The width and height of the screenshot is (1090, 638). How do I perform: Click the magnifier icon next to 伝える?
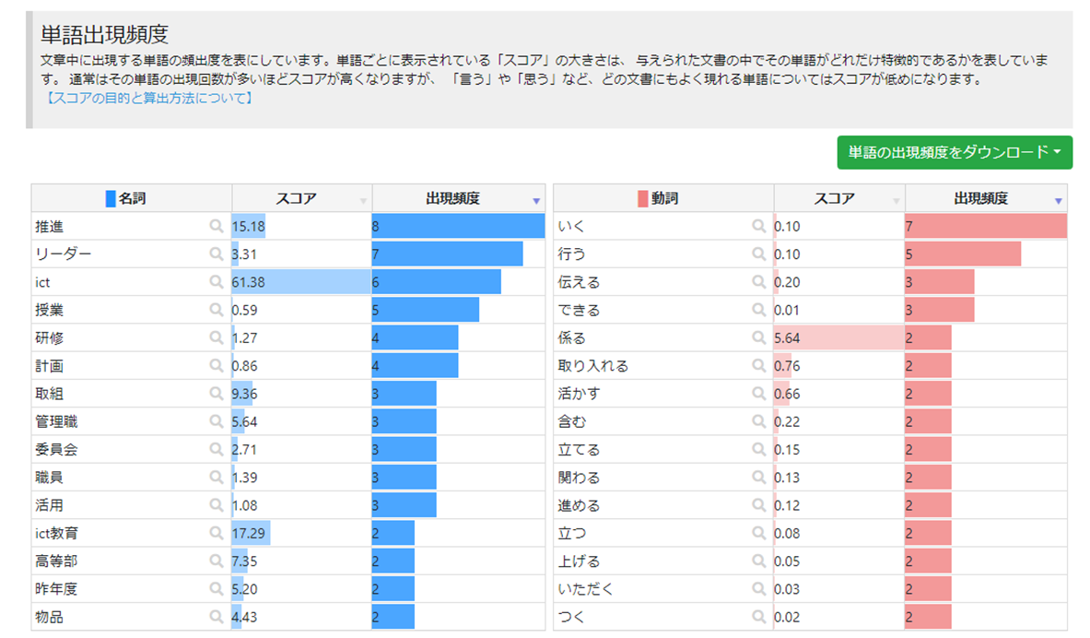tap(758, 282)
